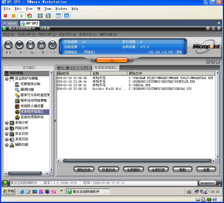
Task: Expand the 系统日志 tree node
Action: pos(7,139)
